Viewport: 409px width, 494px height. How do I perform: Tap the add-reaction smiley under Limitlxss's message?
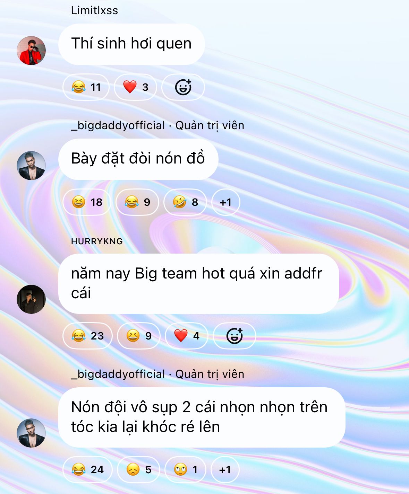pyautogui.click(x=183, y=87)
